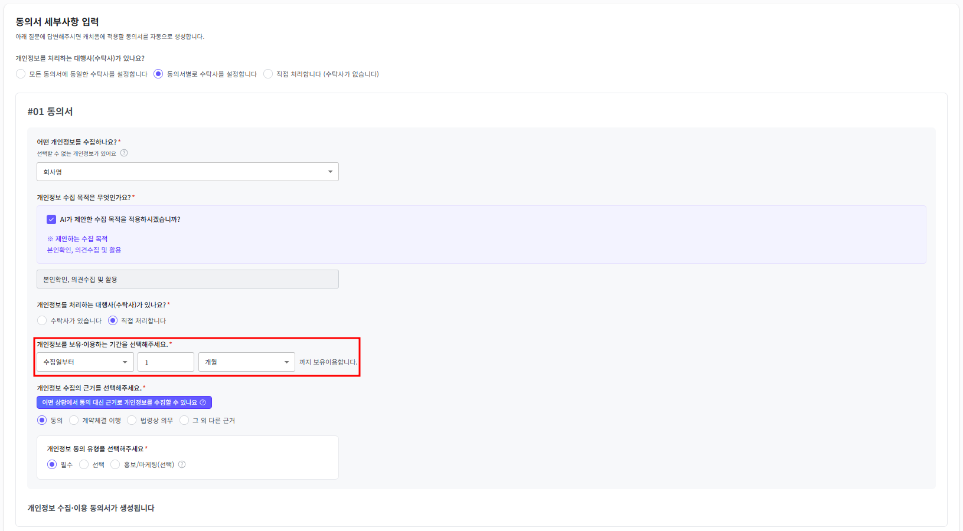
Task: Choose 계약체결 이행 radio option
Action: tap(74, 420)
